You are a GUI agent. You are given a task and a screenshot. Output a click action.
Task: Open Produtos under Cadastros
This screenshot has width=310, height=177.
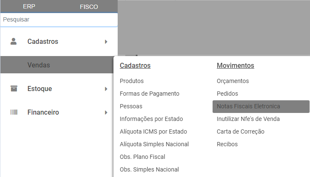tap(132, 81)
